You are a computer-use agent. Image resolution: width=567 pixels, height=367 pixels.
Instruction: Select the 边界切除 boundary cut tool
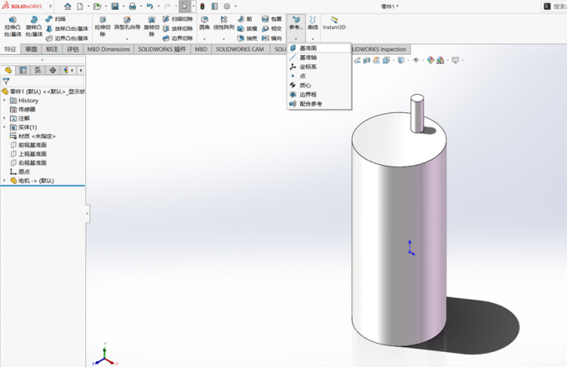[x=178, y=38]
